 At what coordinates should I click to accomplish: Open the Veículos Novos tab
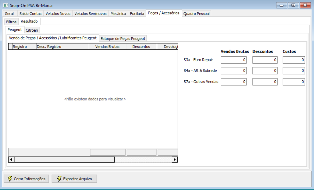pos(58,14)
